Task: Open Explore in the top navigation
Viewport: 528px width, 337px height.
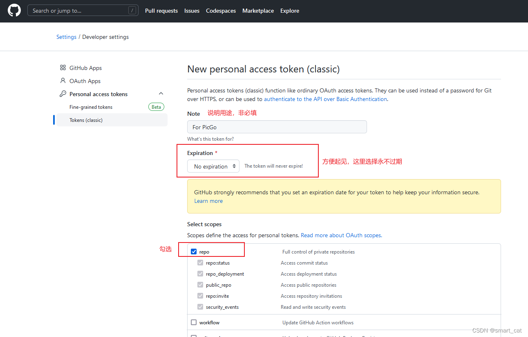Action: tap(290, 11)
